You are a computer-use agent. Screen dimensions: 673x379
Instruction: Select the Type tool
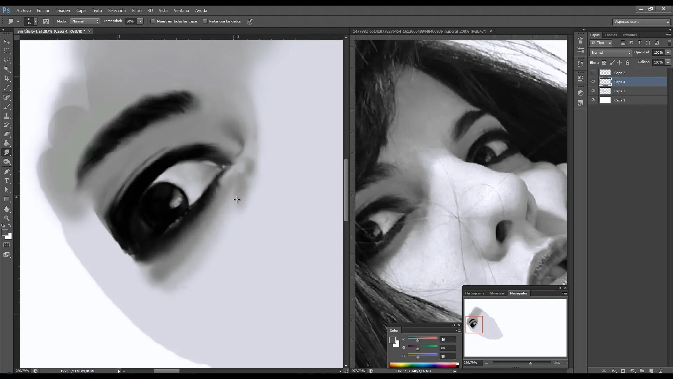[x=7, y=181]
